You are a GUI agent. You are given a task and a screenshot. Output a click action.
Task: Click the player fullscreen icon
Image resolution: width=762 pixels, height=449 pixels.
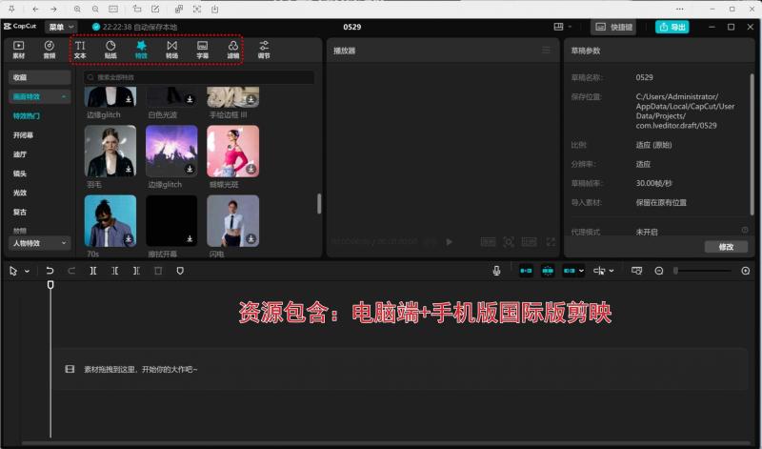[x=551, y=242]
